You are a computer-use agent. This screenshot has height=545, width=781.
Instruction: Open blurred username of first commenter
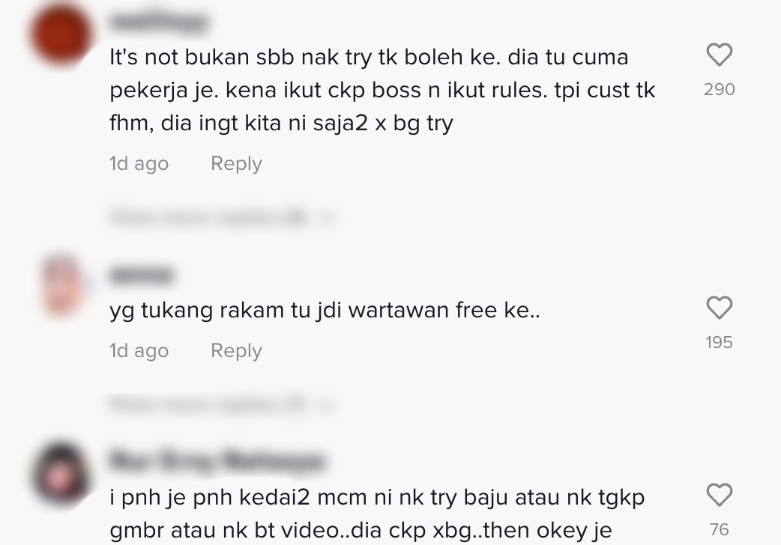(x=158, y=22)
